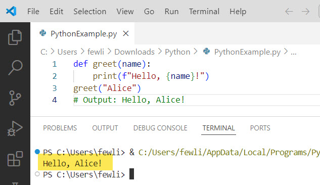Click line number 3 in the gutter
320x185 pixels.
tap(55, 88)
